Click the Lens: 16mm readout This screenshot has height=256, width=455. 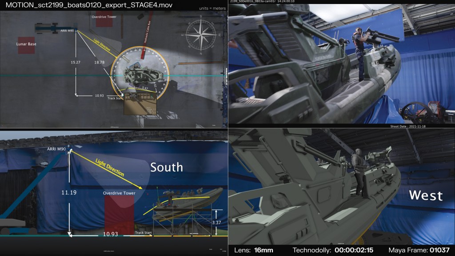[x=254, y=250]
